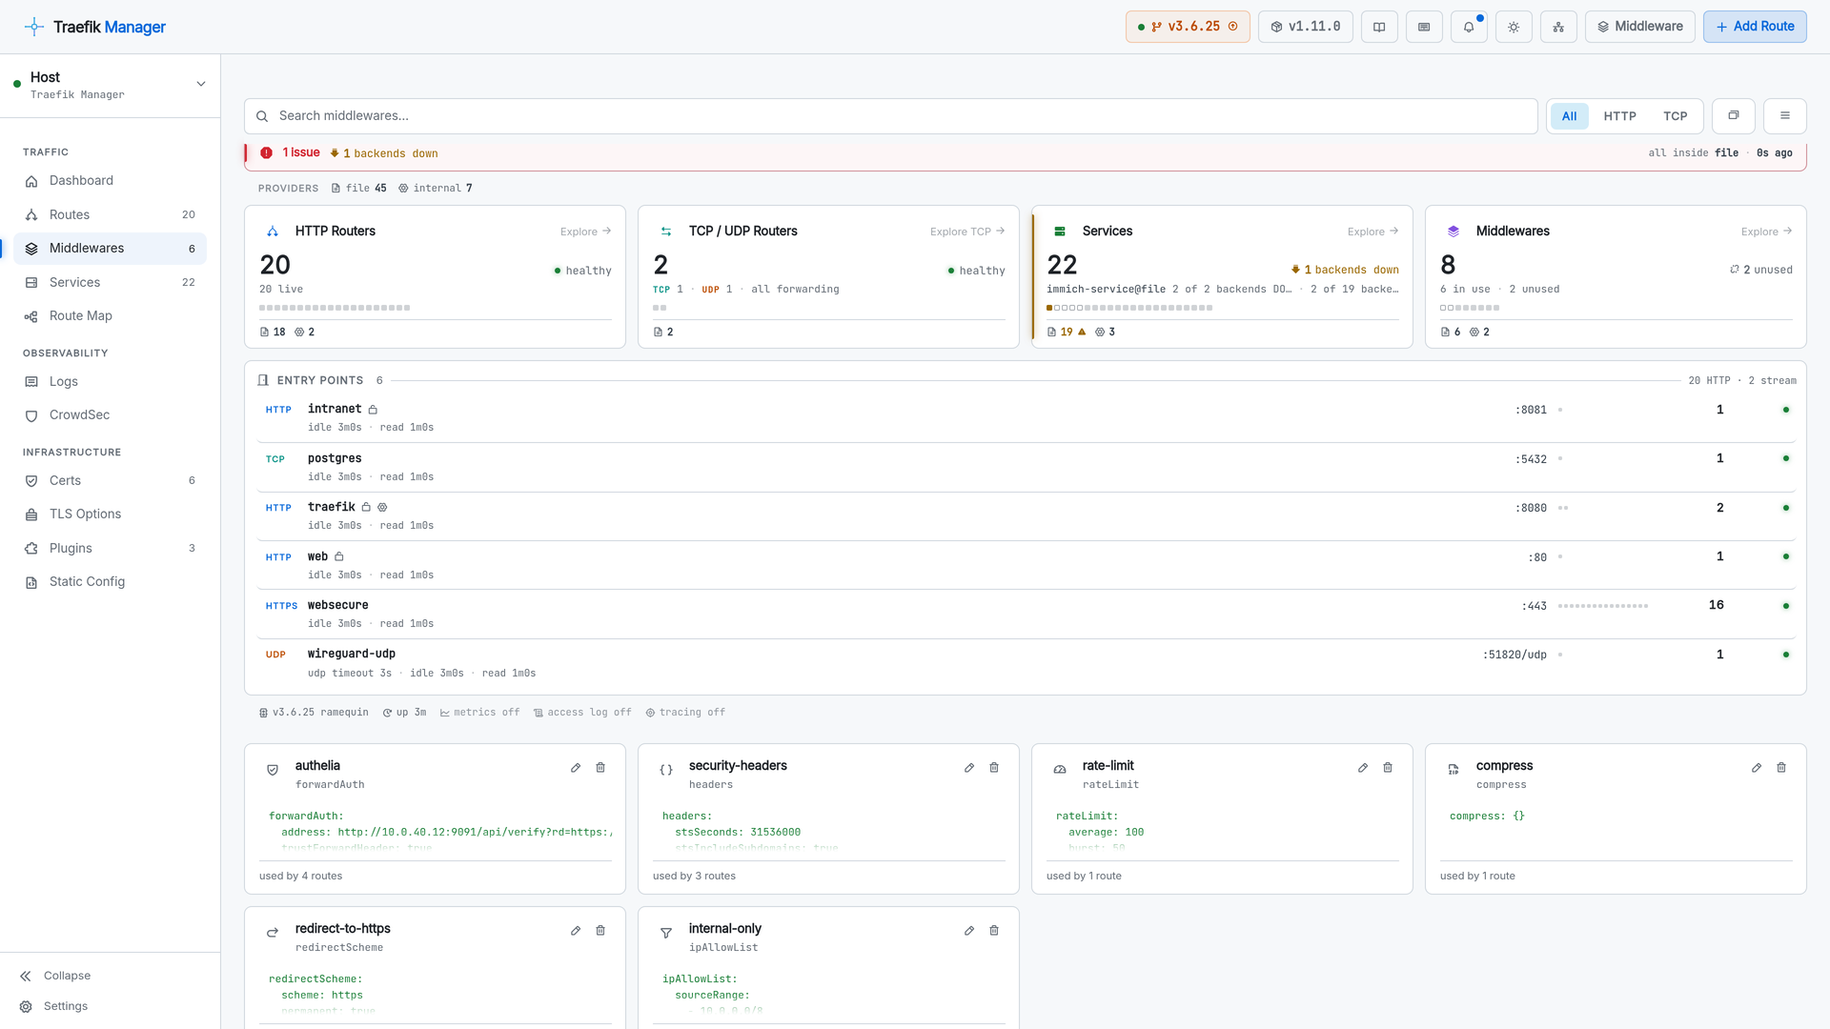View Logs in the sidebar

coord(111,382)
